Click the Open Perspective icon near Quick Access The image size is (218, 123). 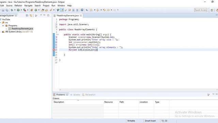[212, 10]
